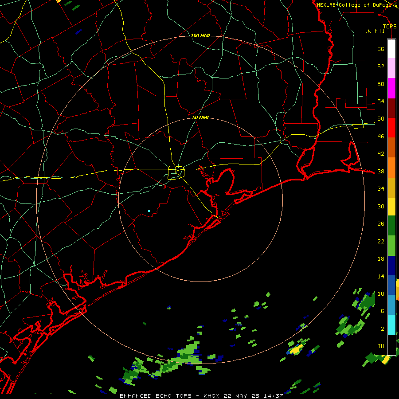Select the 62 legend value

coord(381,66)
